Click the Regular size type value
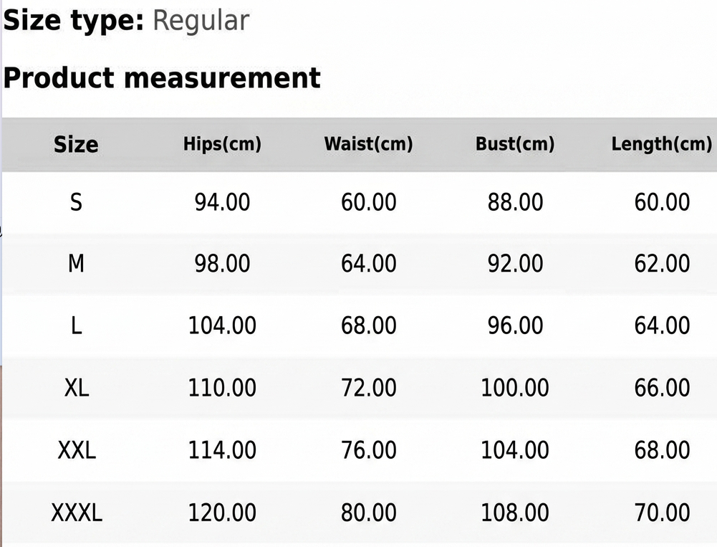Image resolution: width=717 pixels, height=547 pixels. 201,21
